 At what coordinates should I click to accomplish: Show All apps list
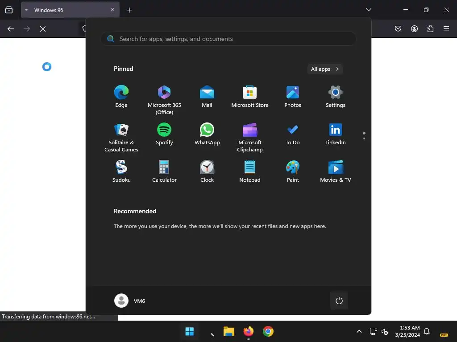[325, 69]
